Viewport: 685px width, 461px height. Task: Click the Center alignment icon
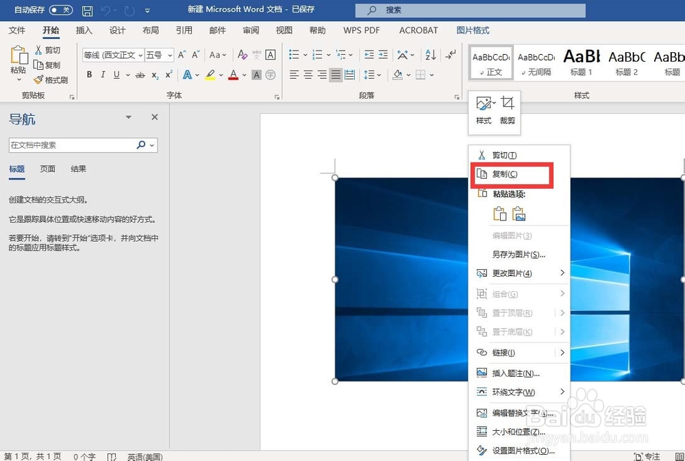point(308,75)
